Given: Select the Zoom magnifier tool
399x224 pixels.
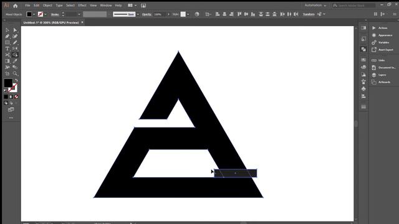Looking at the screenshot, I should click(x=15, y=73).
